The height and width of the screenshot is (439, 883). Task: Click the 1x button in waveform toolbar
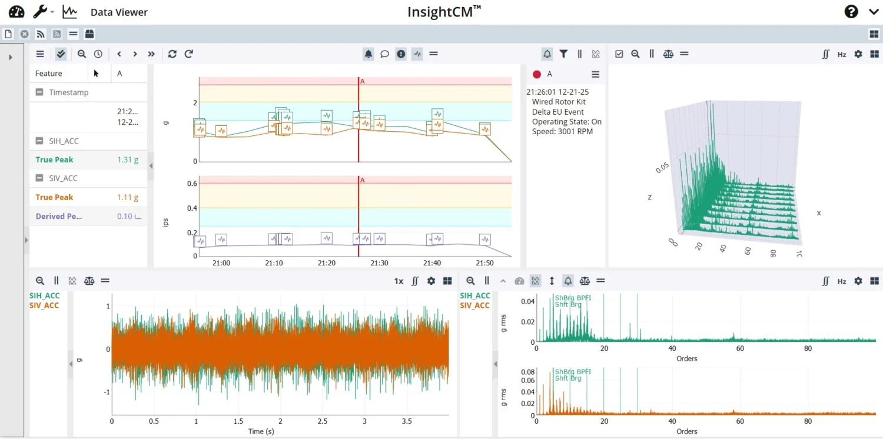click(399, 281)
